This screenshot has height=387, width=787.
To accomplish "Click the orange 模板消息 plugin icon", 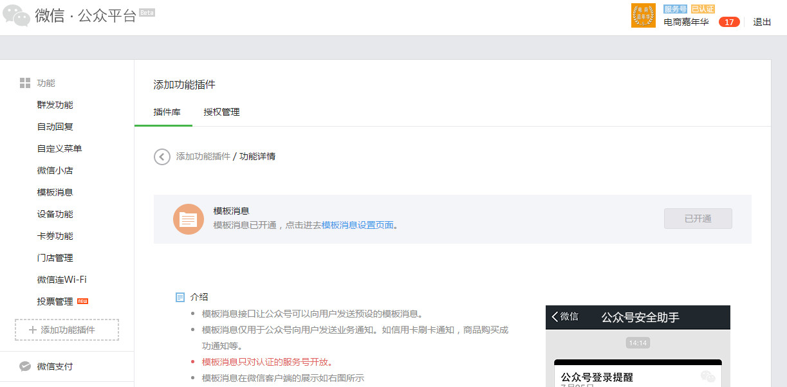I will (189, 219).
